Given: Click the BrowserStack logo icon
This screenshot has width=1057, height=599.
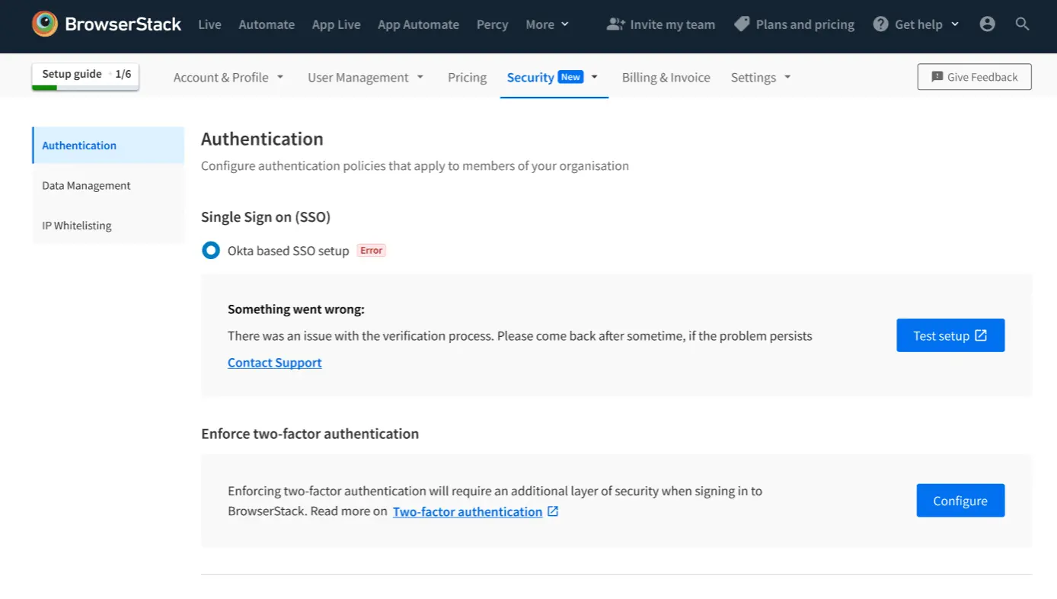Looking at the screenshot, I should [x=45, y=24].
